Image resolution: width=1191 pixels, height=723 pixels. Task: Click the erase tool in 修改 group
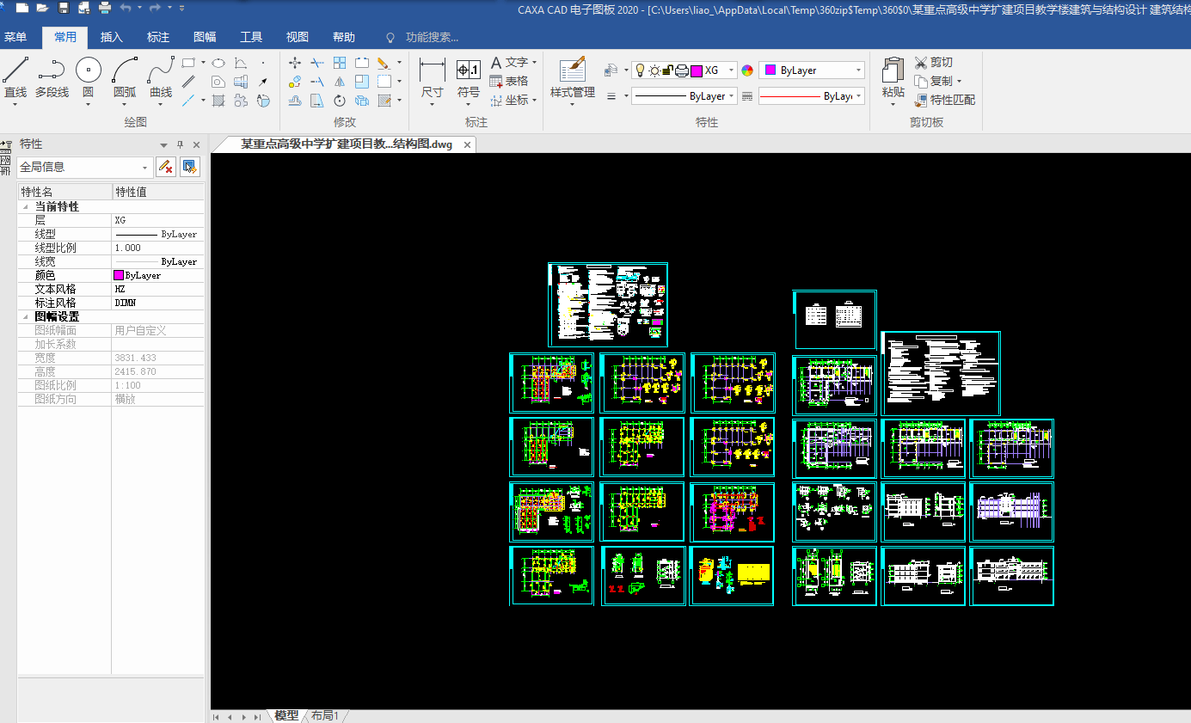click(x=384, y=63)
